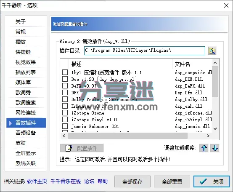Select file name dsp_izOzone.dll
This screenshot has height=192, width=233.
coord(193,113)
